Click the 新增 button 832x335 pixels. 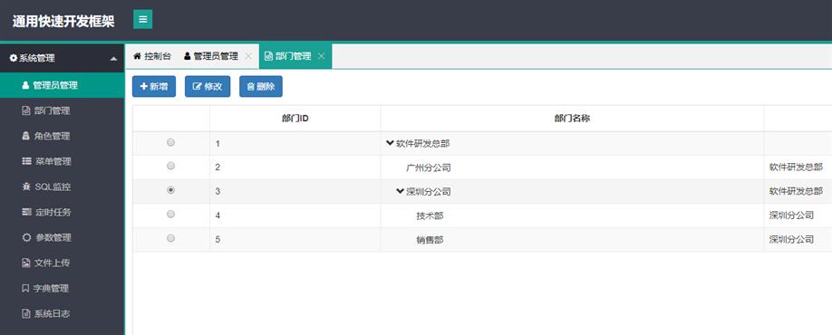click(x=154, y=86)
